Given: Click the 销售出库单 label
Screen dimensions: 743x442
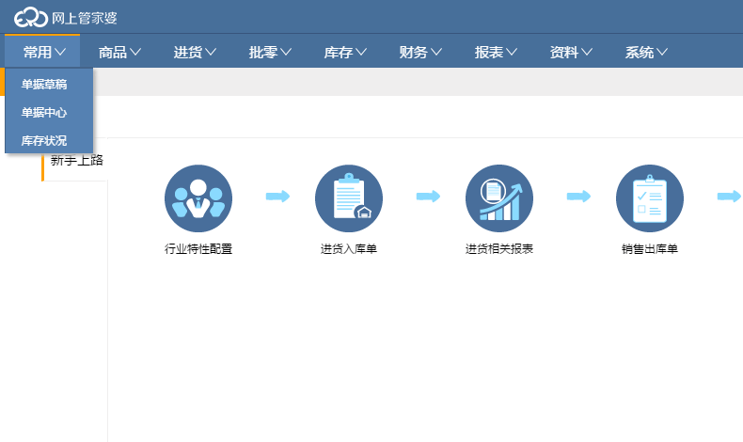Looking at the screenshot, I should [x=650, y=248].
